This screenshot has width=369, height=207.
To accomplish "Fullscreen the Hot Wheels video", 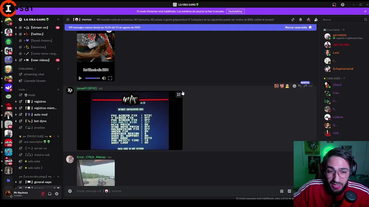I will 110,78.
